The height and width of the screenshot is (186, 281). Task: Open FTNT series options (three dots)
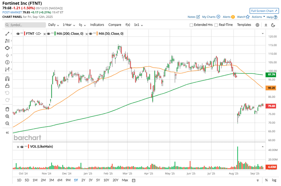tap(22, 33)
